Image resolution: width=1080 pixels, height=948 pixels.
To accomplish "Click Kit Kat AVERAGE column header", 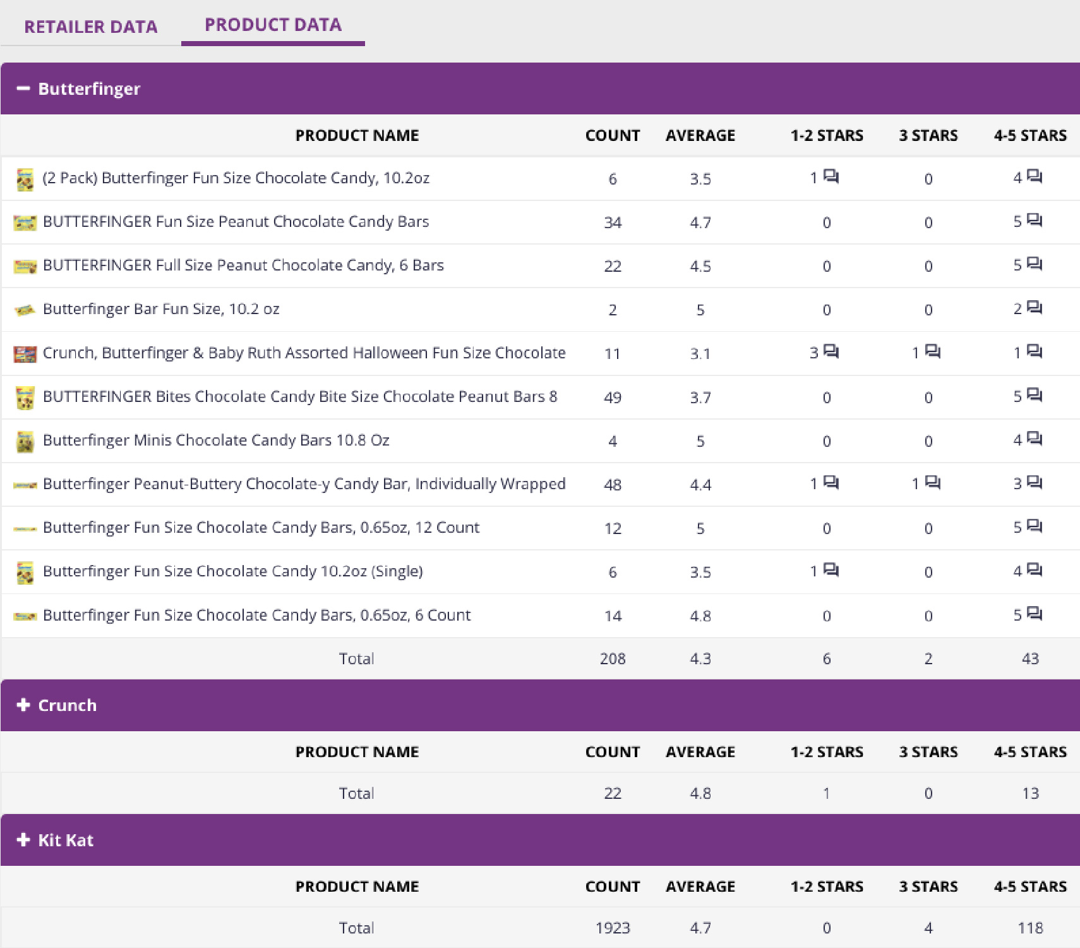I will pos(700,886).
